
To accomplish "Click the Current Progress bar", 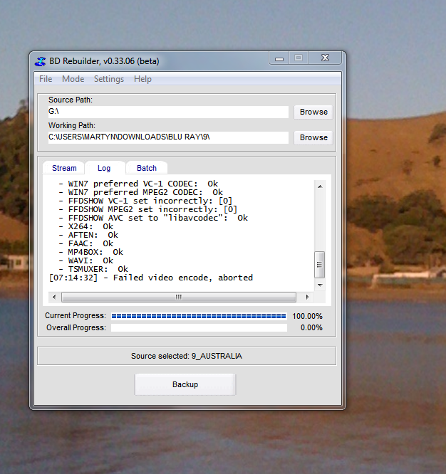I will click(199, 316).
